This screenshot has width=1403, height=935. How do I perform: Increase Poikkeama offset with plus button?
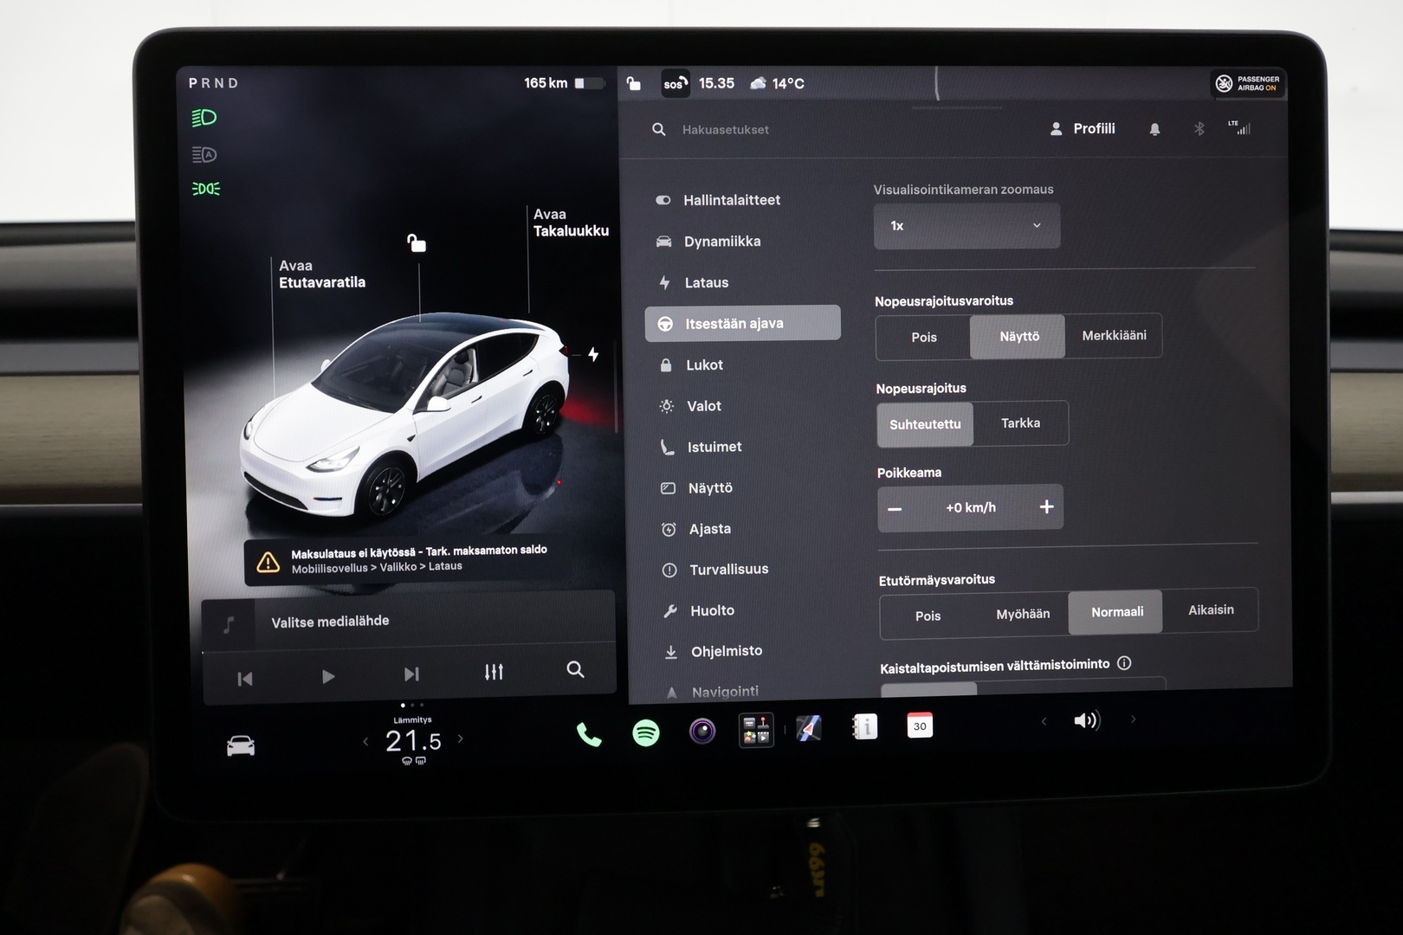[x=1046, y=506]
